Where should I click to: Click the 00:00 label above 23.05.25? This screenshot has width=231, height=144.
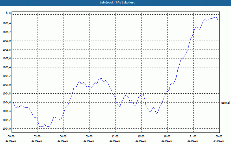point(12,137)
